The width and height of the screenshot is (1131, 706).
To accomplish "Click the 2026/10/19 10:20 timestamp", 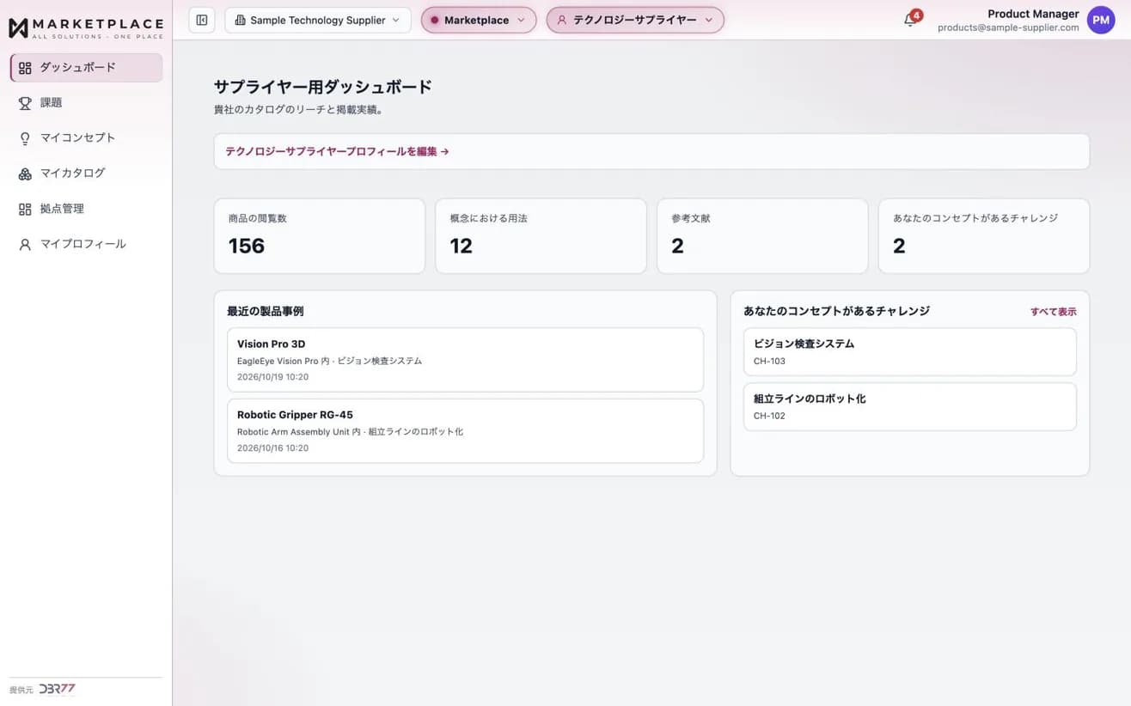I will (272, 377).
